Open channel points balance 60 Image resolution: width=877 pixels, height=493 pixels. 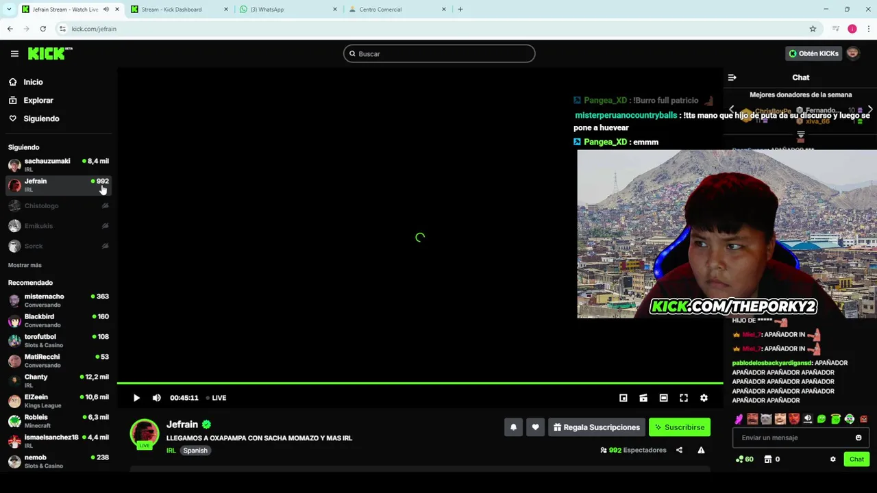coord(745,459)
